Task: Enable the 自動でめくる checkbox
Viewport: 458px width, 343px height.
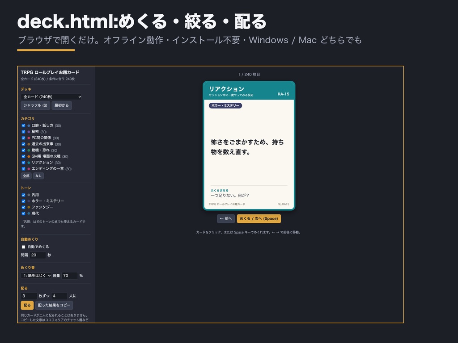Action: 23,247
